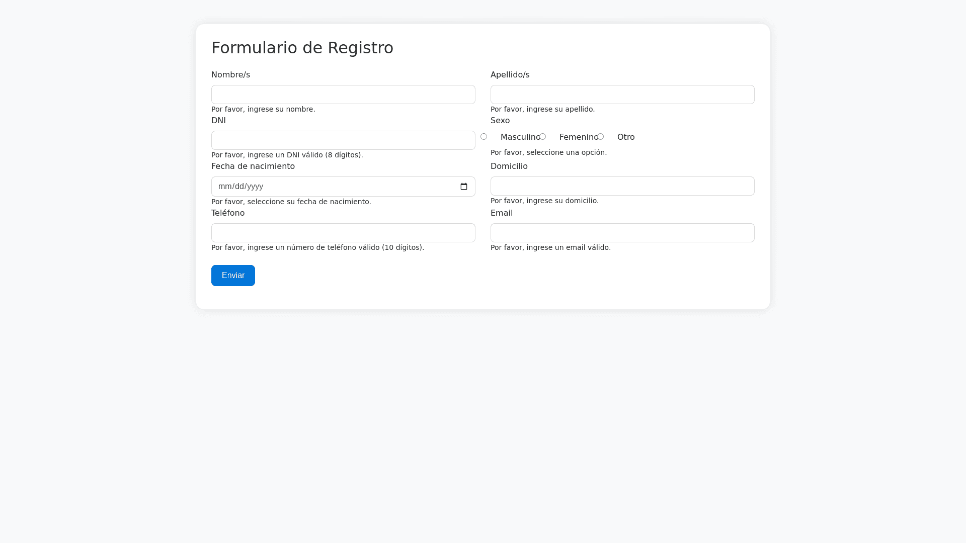Open the date picker calendar icon

[x=464, y=187]
